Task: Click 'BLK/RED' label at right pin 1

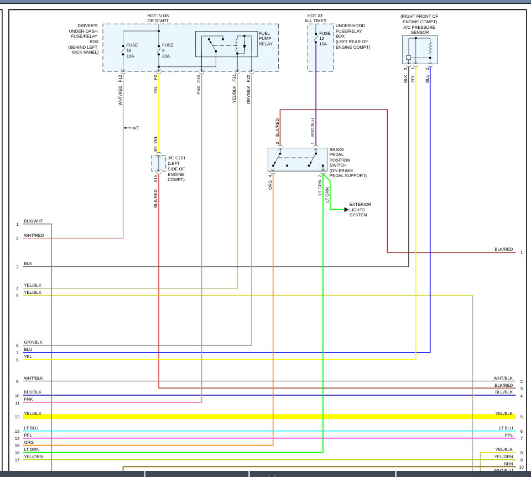Action: tap(503, 250)
